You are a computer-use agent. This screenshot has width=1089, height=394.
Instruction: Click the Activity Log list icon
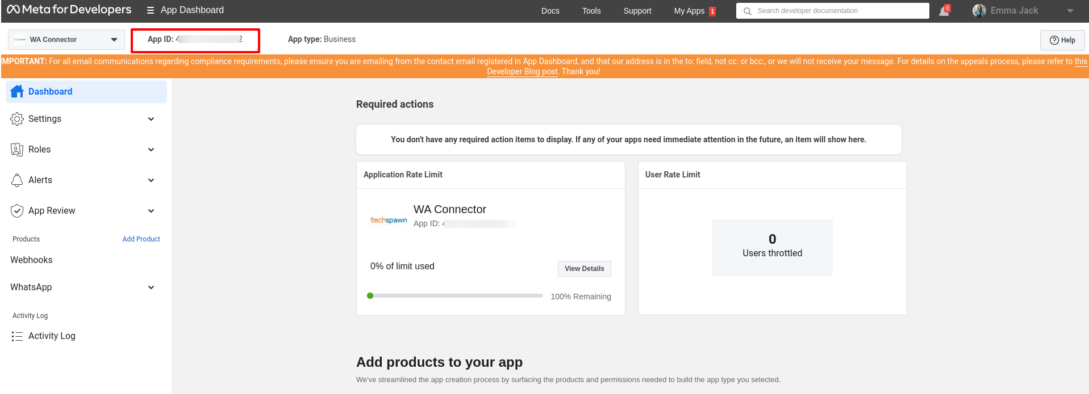(17, 336)
